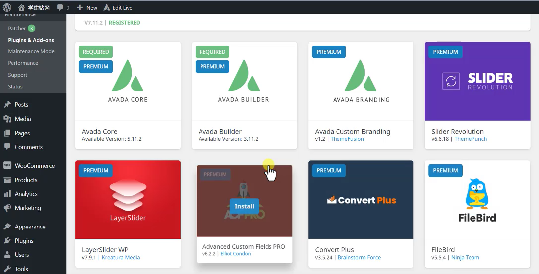Open the Kreatura Media author link
This screenshot has height=274, width=539.
pos(121,258)
